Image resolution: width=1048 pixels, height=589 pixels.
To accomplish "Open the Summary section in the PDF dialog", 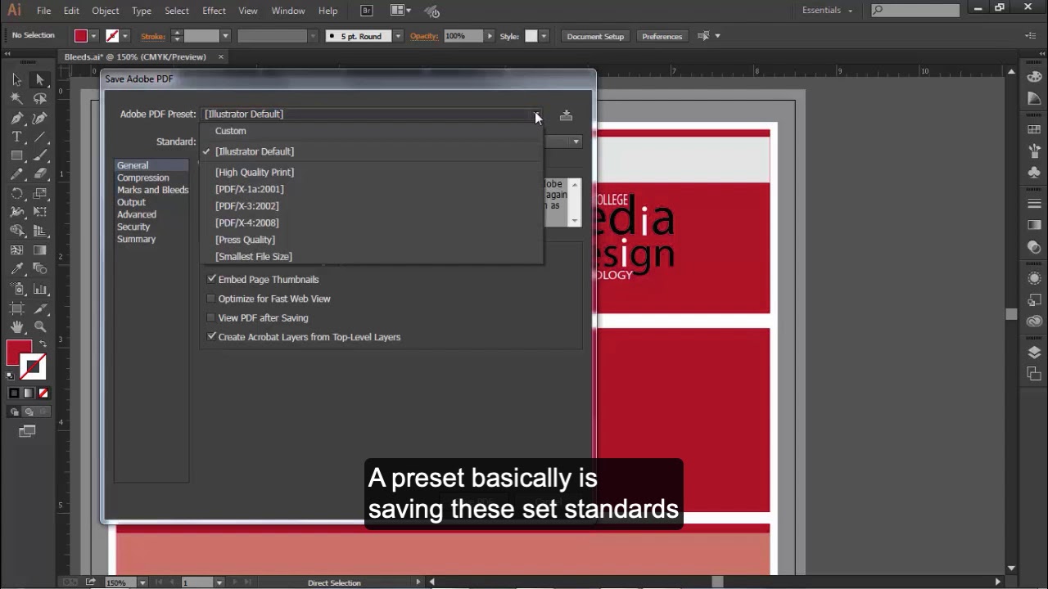I will (x=136, y=239).
